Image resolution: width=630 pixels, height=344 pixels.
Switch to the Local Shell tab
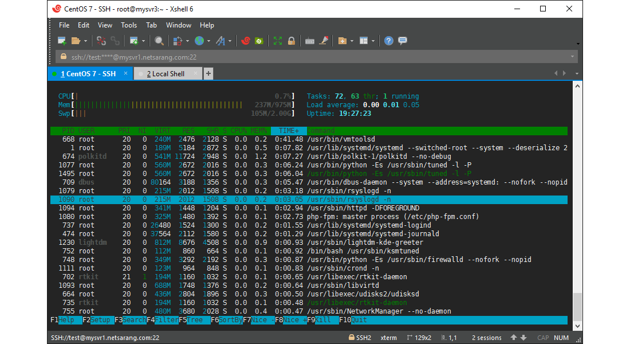tap(165, 73)
